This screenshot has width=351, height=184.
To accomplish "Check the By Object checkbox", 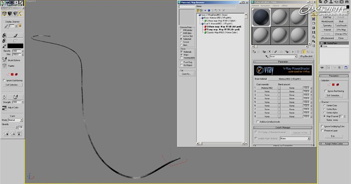I will click(x=182, y=65).
